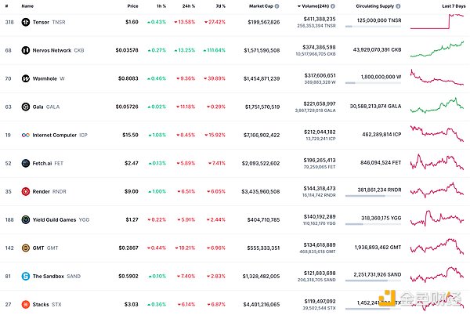
Task: Click the Tensor coin logo
Action: point(26,22)
